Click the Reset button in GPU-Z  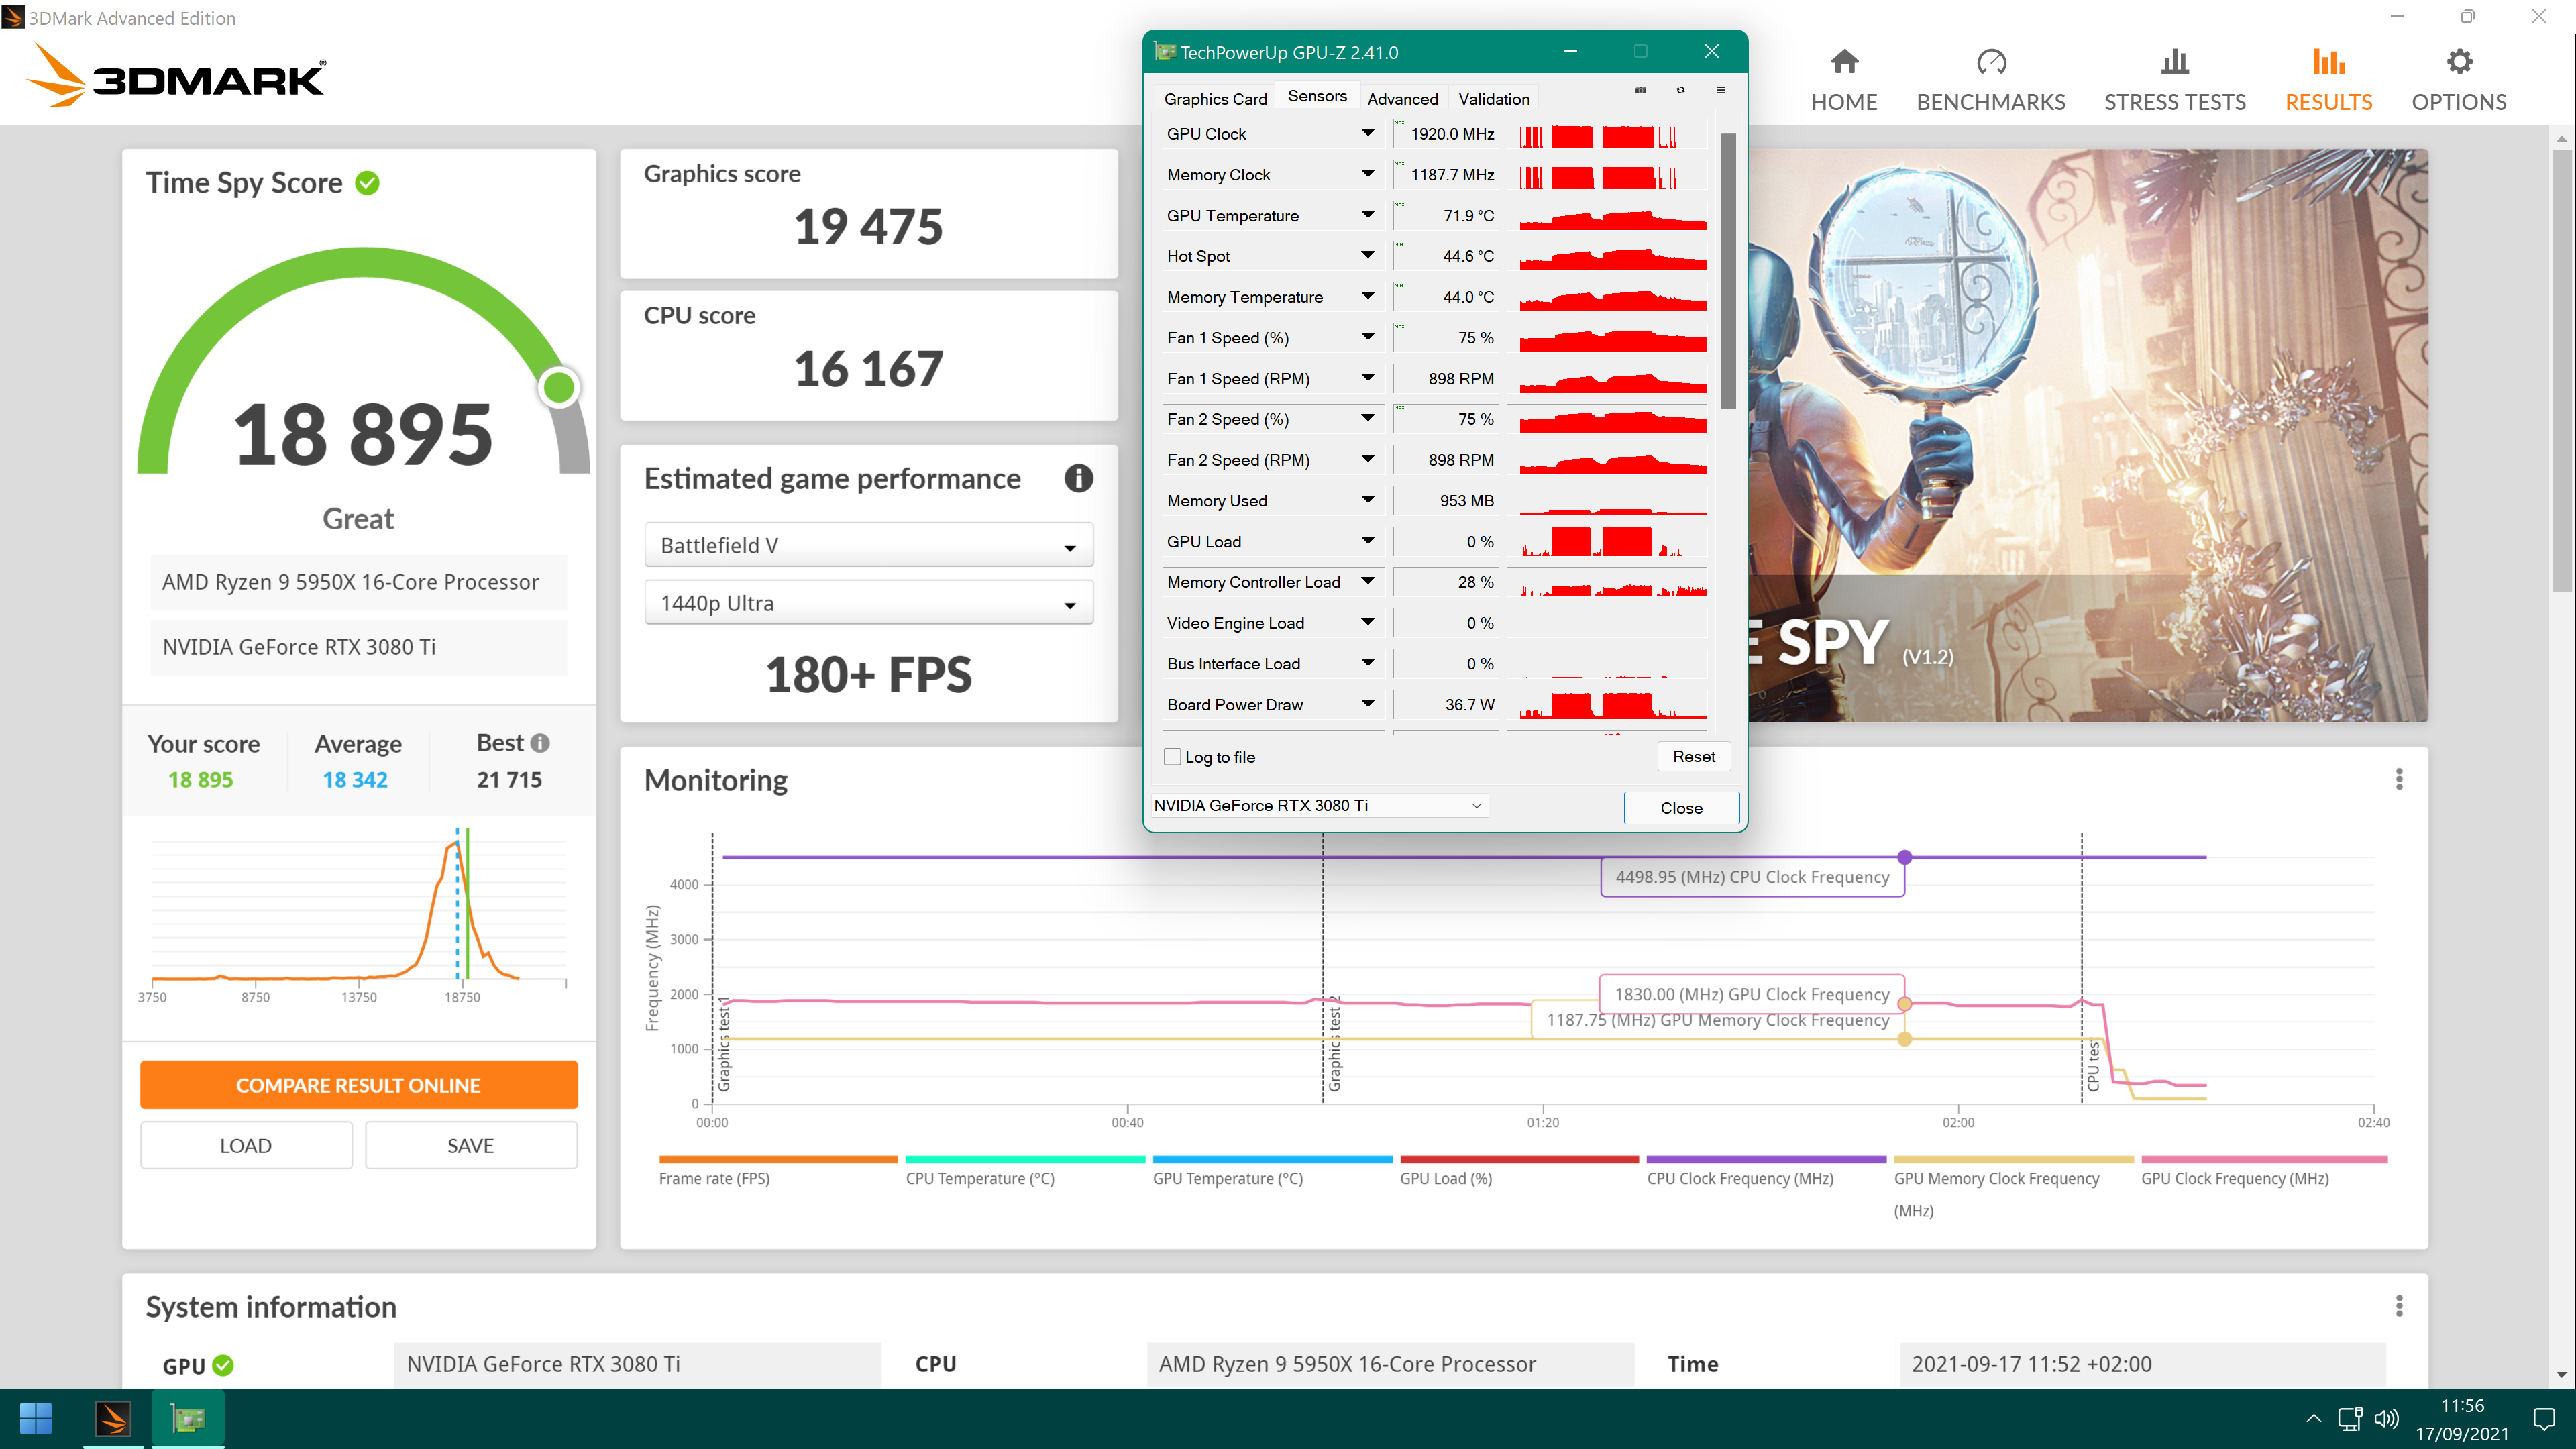point(1693,757)
